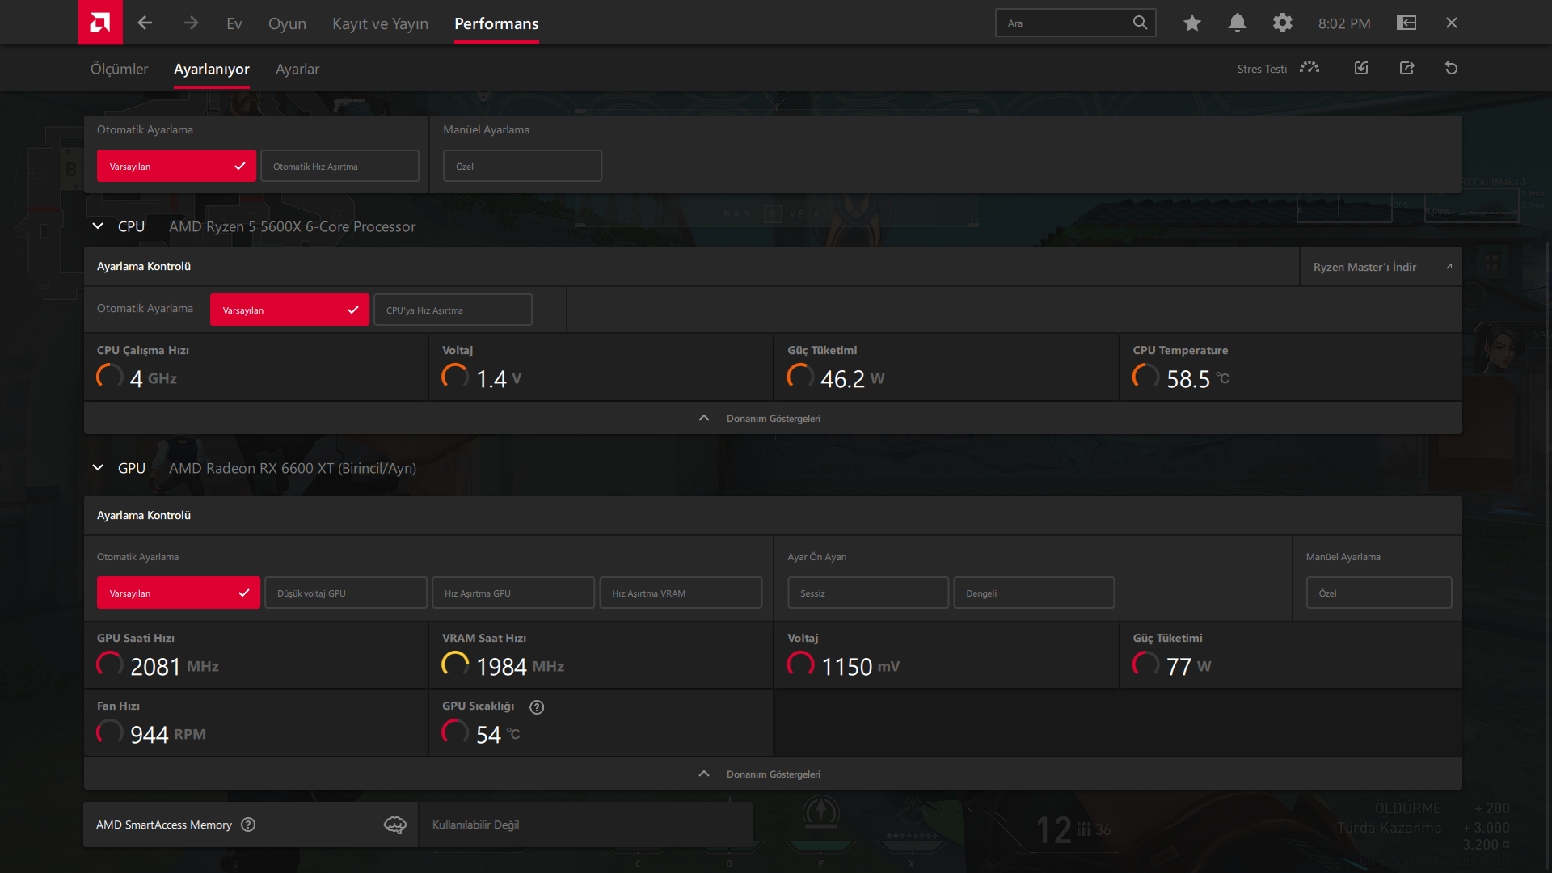Click the AMD logo home icon

99,22
